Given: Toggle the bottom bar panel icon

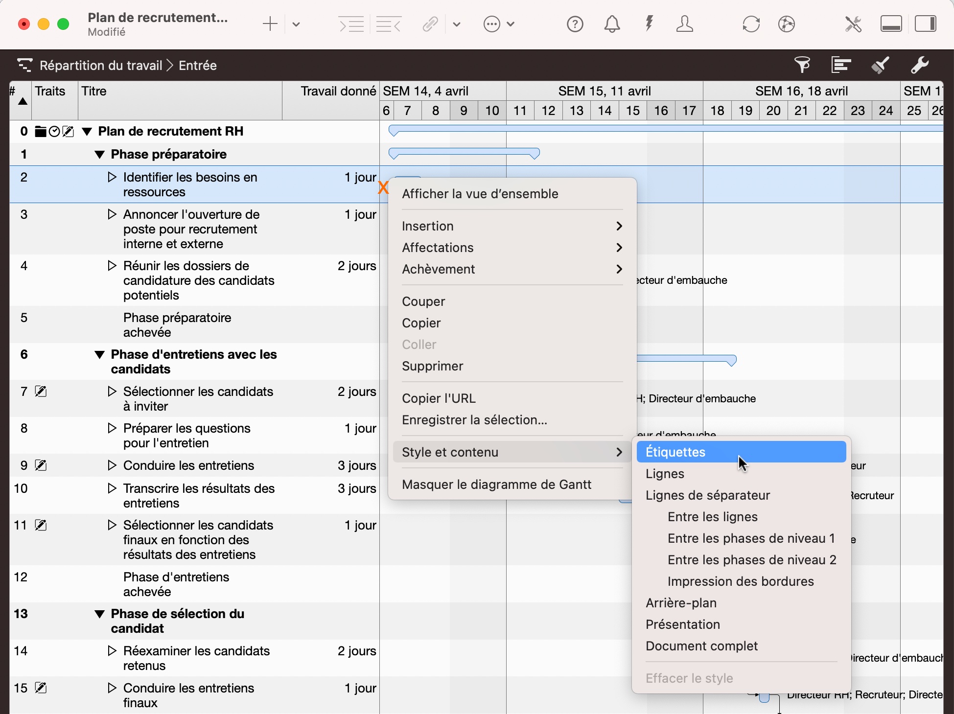Looking at the screenshot, I should 891,23.
